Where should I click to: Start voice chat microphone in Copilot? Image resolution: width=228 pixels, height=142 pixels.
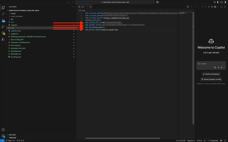(218, 67)
